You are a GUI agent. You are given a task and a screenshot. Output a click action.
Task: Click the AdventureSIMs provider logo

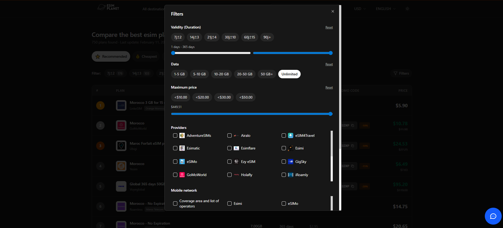coord(182,135)
